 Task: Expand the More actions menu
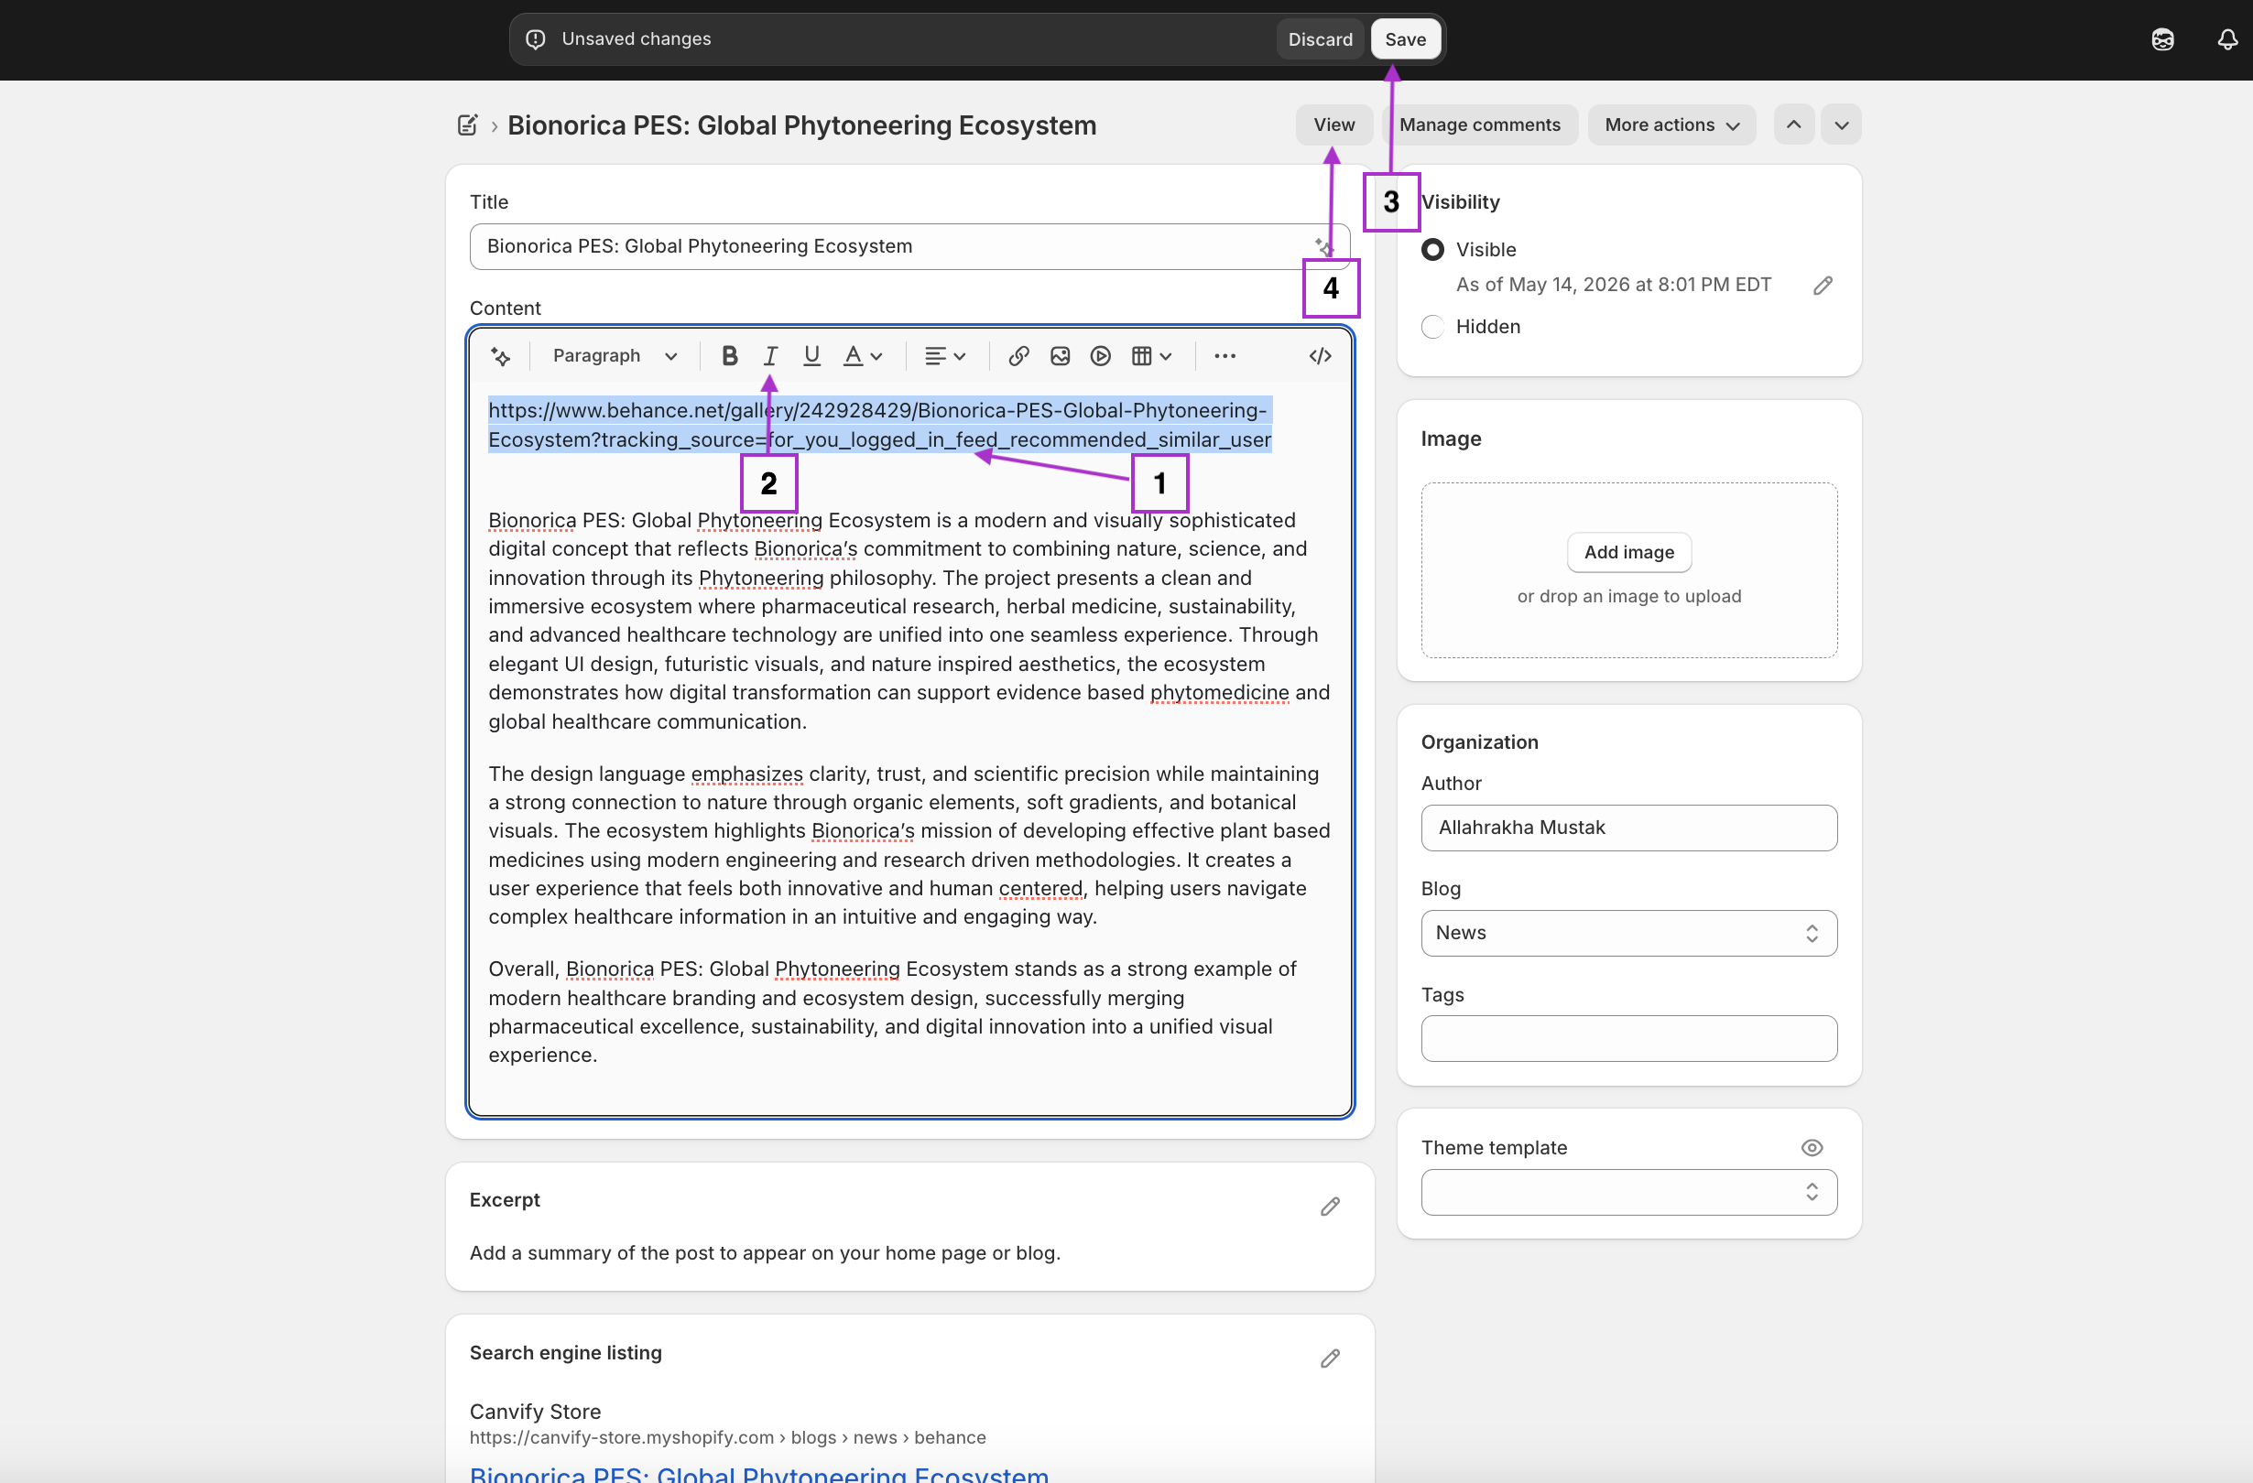coord(1671,124)
